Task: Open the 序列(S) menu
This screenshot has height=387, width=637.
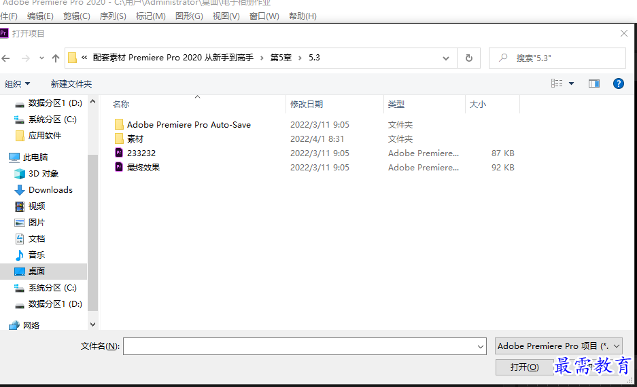Action: 113,16
